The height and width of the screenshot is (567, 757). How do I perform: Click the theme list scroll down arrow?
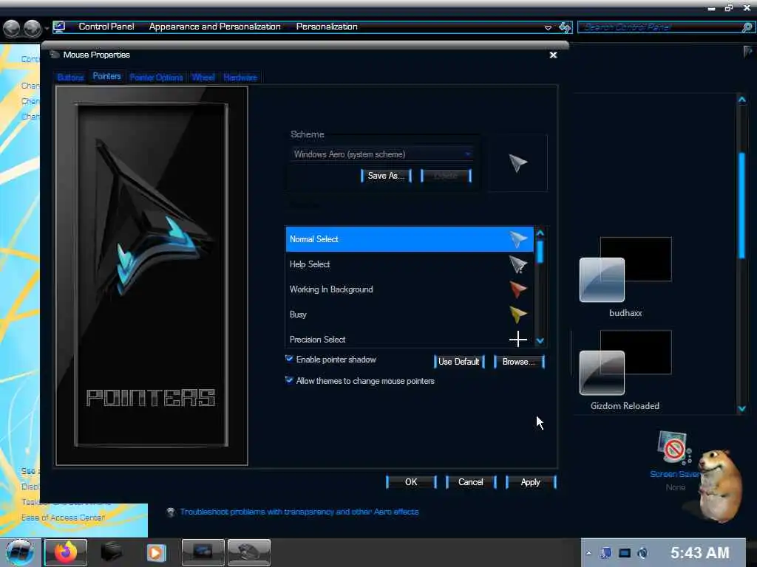coord(742,409)
